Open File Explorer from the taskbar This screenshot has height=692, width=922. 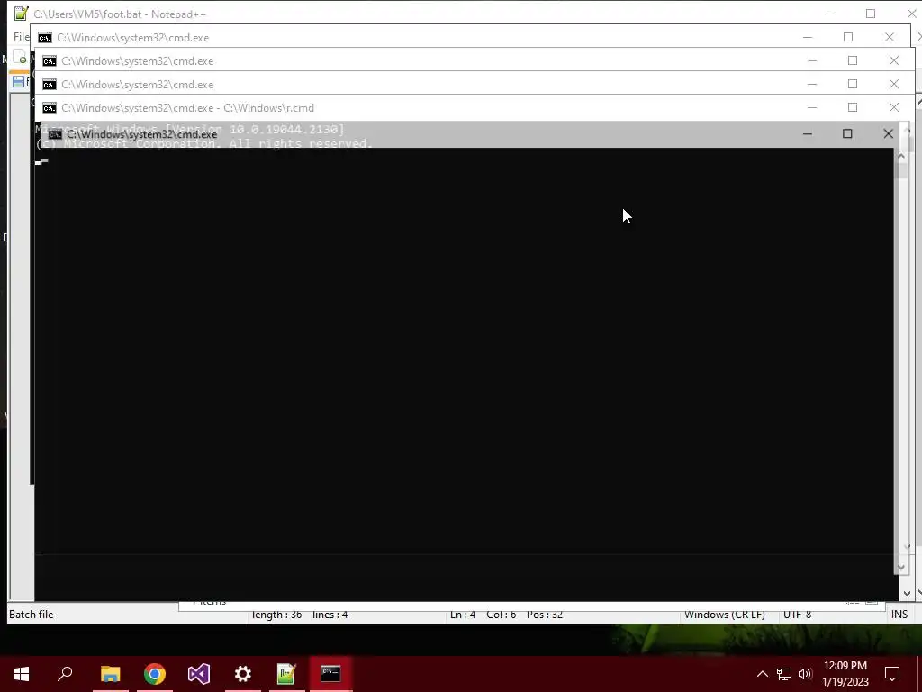tap(110, 674)
